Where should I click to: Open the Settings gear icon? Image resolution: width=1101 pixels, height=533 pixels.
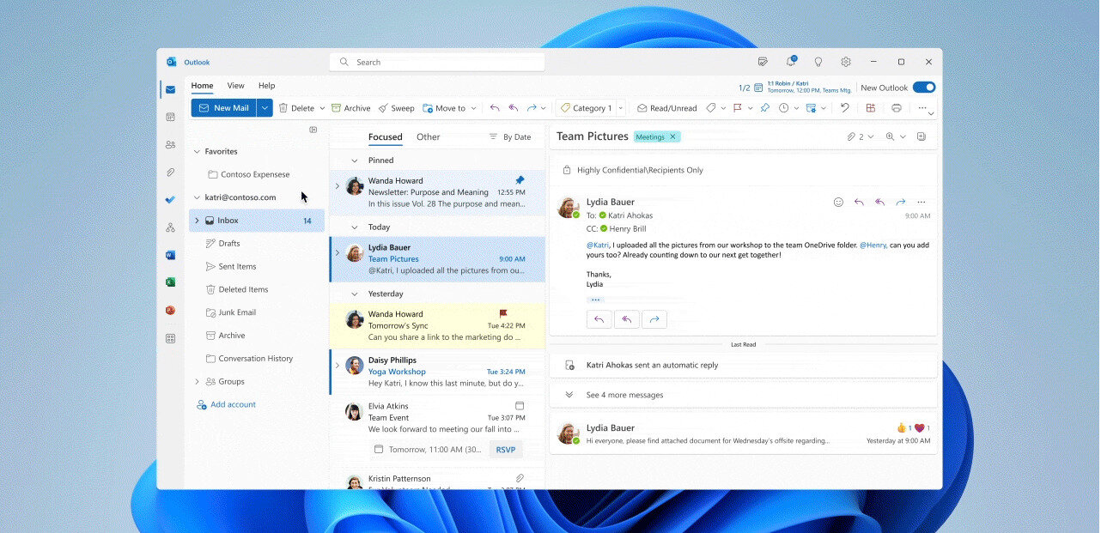click(x=846, y=62)
